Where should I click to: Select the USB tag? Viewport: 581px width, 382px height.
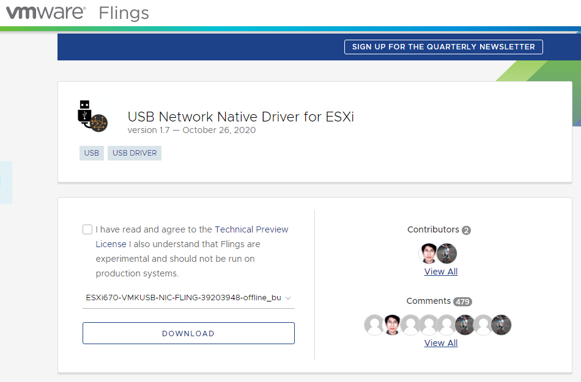coord(92,153)
